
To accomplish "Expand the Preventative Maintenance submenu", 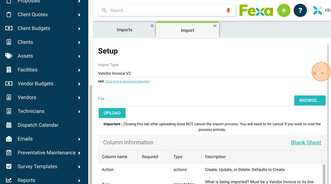I will (x=79, y=153).
